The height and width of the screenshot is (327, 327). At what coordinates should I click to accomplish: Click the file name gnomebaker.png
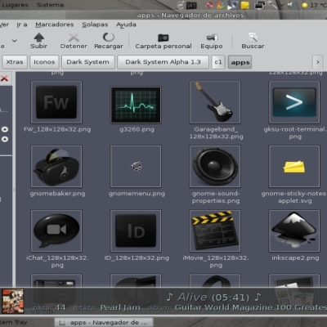pos(57,194)
